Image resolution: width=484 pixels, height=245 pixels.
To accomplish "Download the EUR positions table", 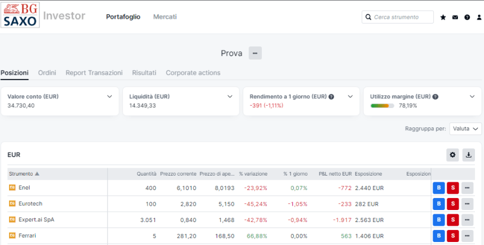I will point(468,155).
